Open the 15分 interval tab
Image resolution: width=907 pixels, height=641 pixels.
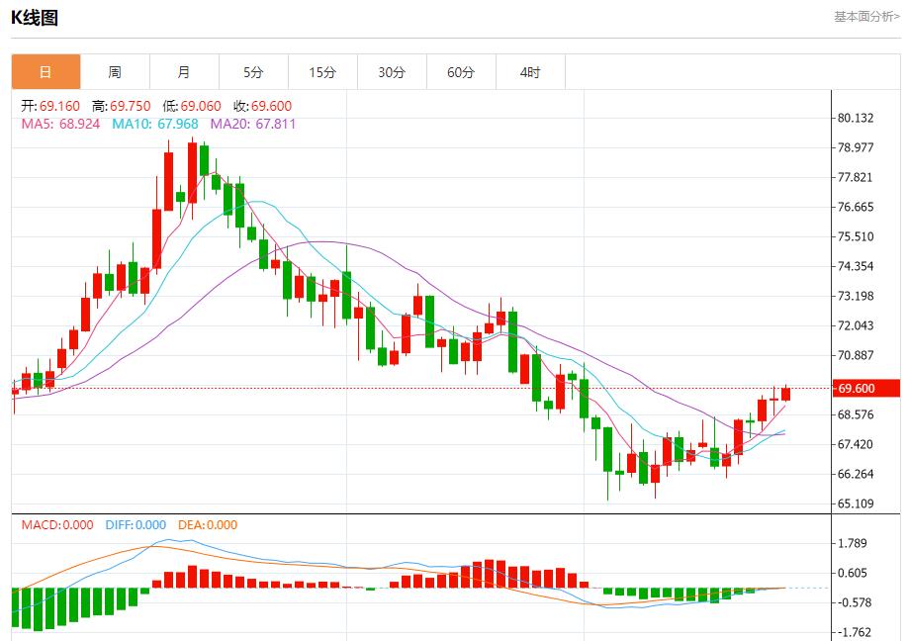click(x=322, y=72)
